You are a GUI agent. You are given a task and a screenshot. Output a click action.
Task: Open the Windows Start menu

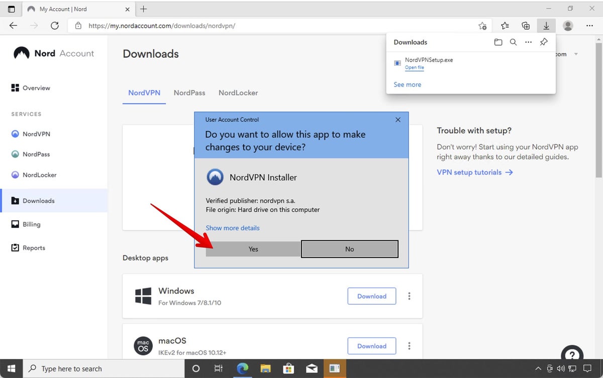(11, 368)
